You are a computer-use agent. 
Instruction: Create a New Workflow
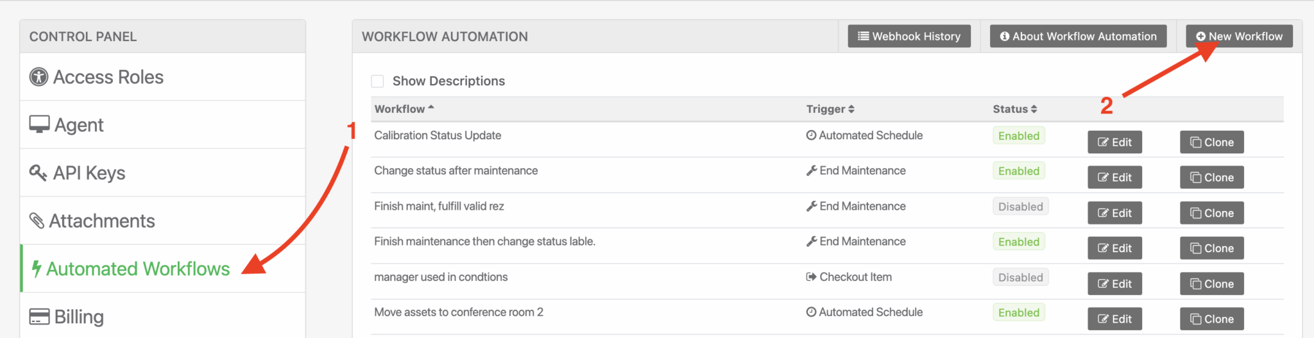1239,37
